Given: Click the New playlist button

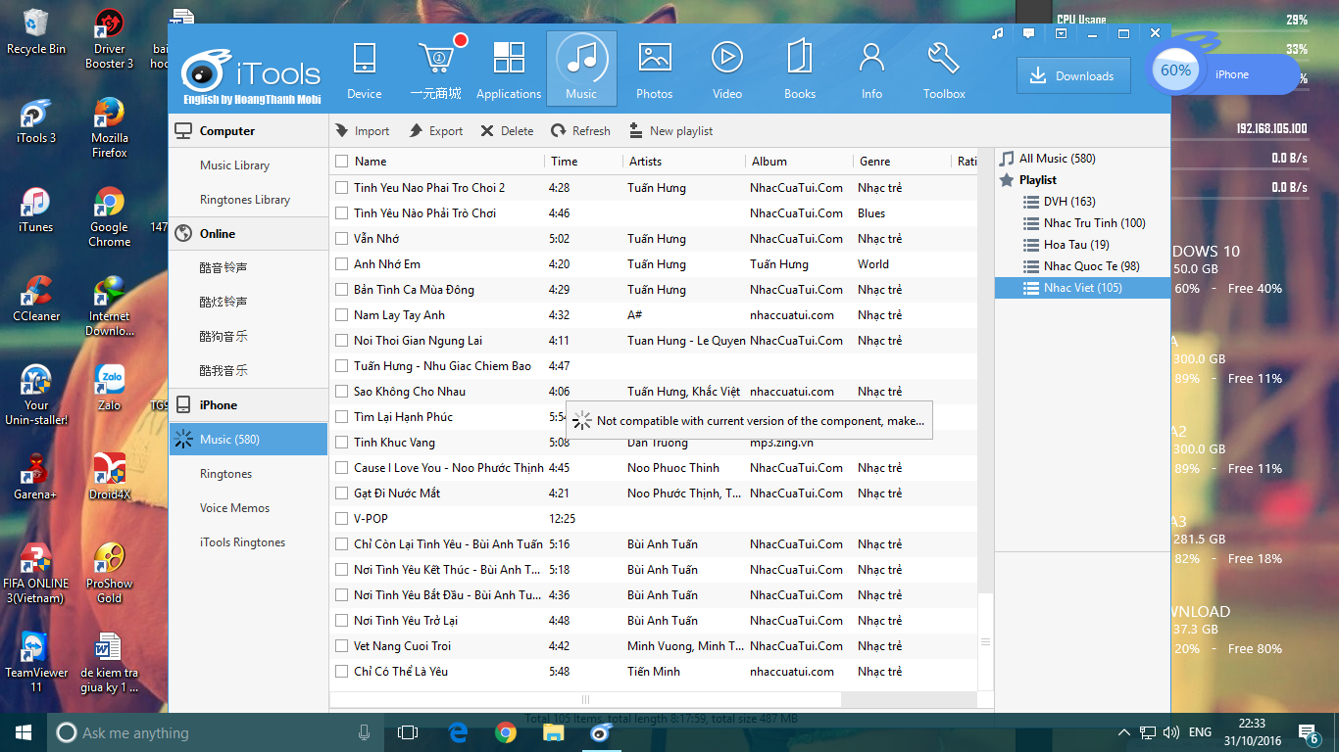Looking at the screenshot, I should [x=670, y=131].
